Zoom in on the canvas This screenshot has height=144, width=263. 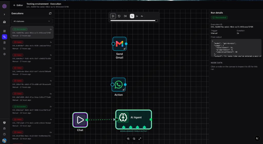(x=128, y=139)
